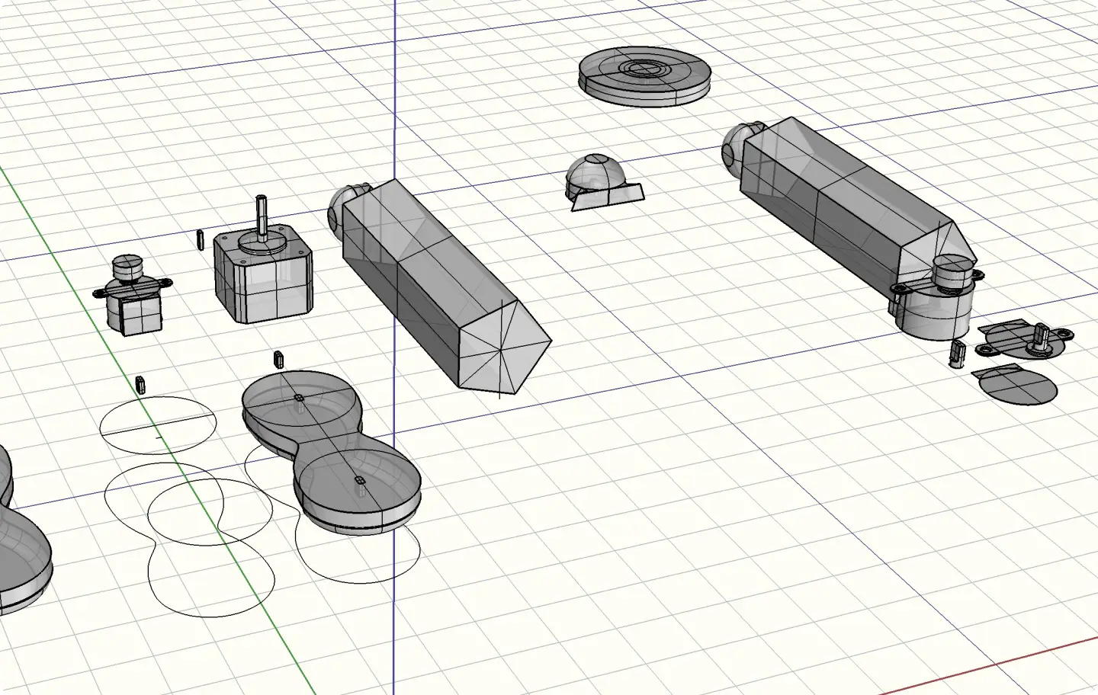The image size is (1098, 695).
Task: Pick the small key part left of stepper motor
Action: 201,239
